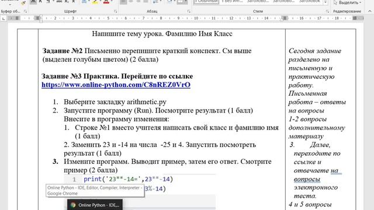Screen dimensions: 374x210
Task: Click the bold 'Задание №2' text
Action: coord(63,51)
